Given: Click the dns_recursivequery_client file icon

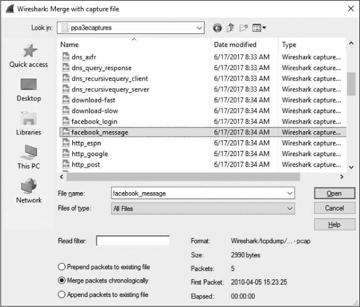Looking at the screenshot, I should [x=66, y=78].
